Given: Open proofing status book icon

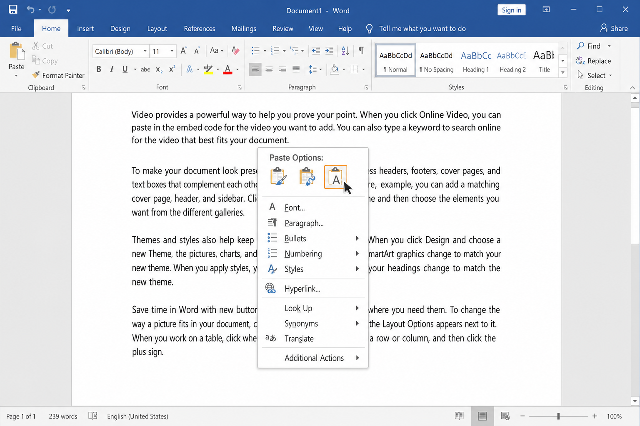Looking at the screenshot, I should point(93,416).
